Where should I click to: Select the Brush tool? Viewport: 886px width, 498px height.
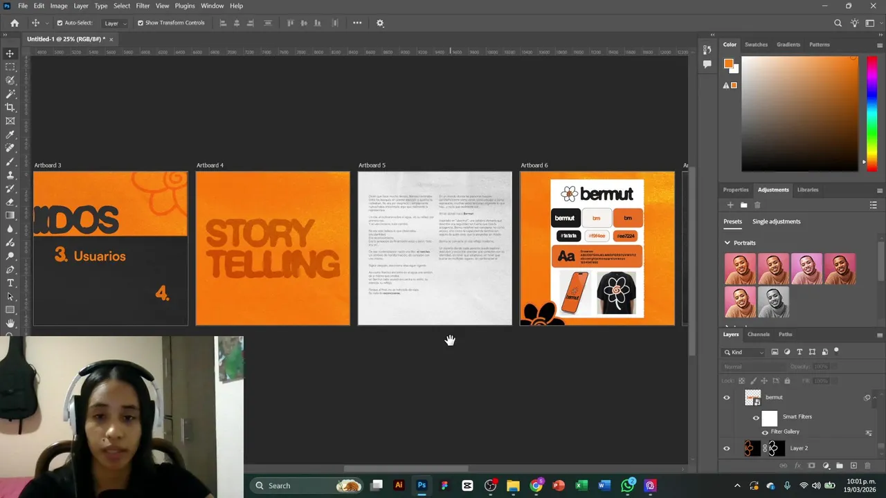coord(10,161)
